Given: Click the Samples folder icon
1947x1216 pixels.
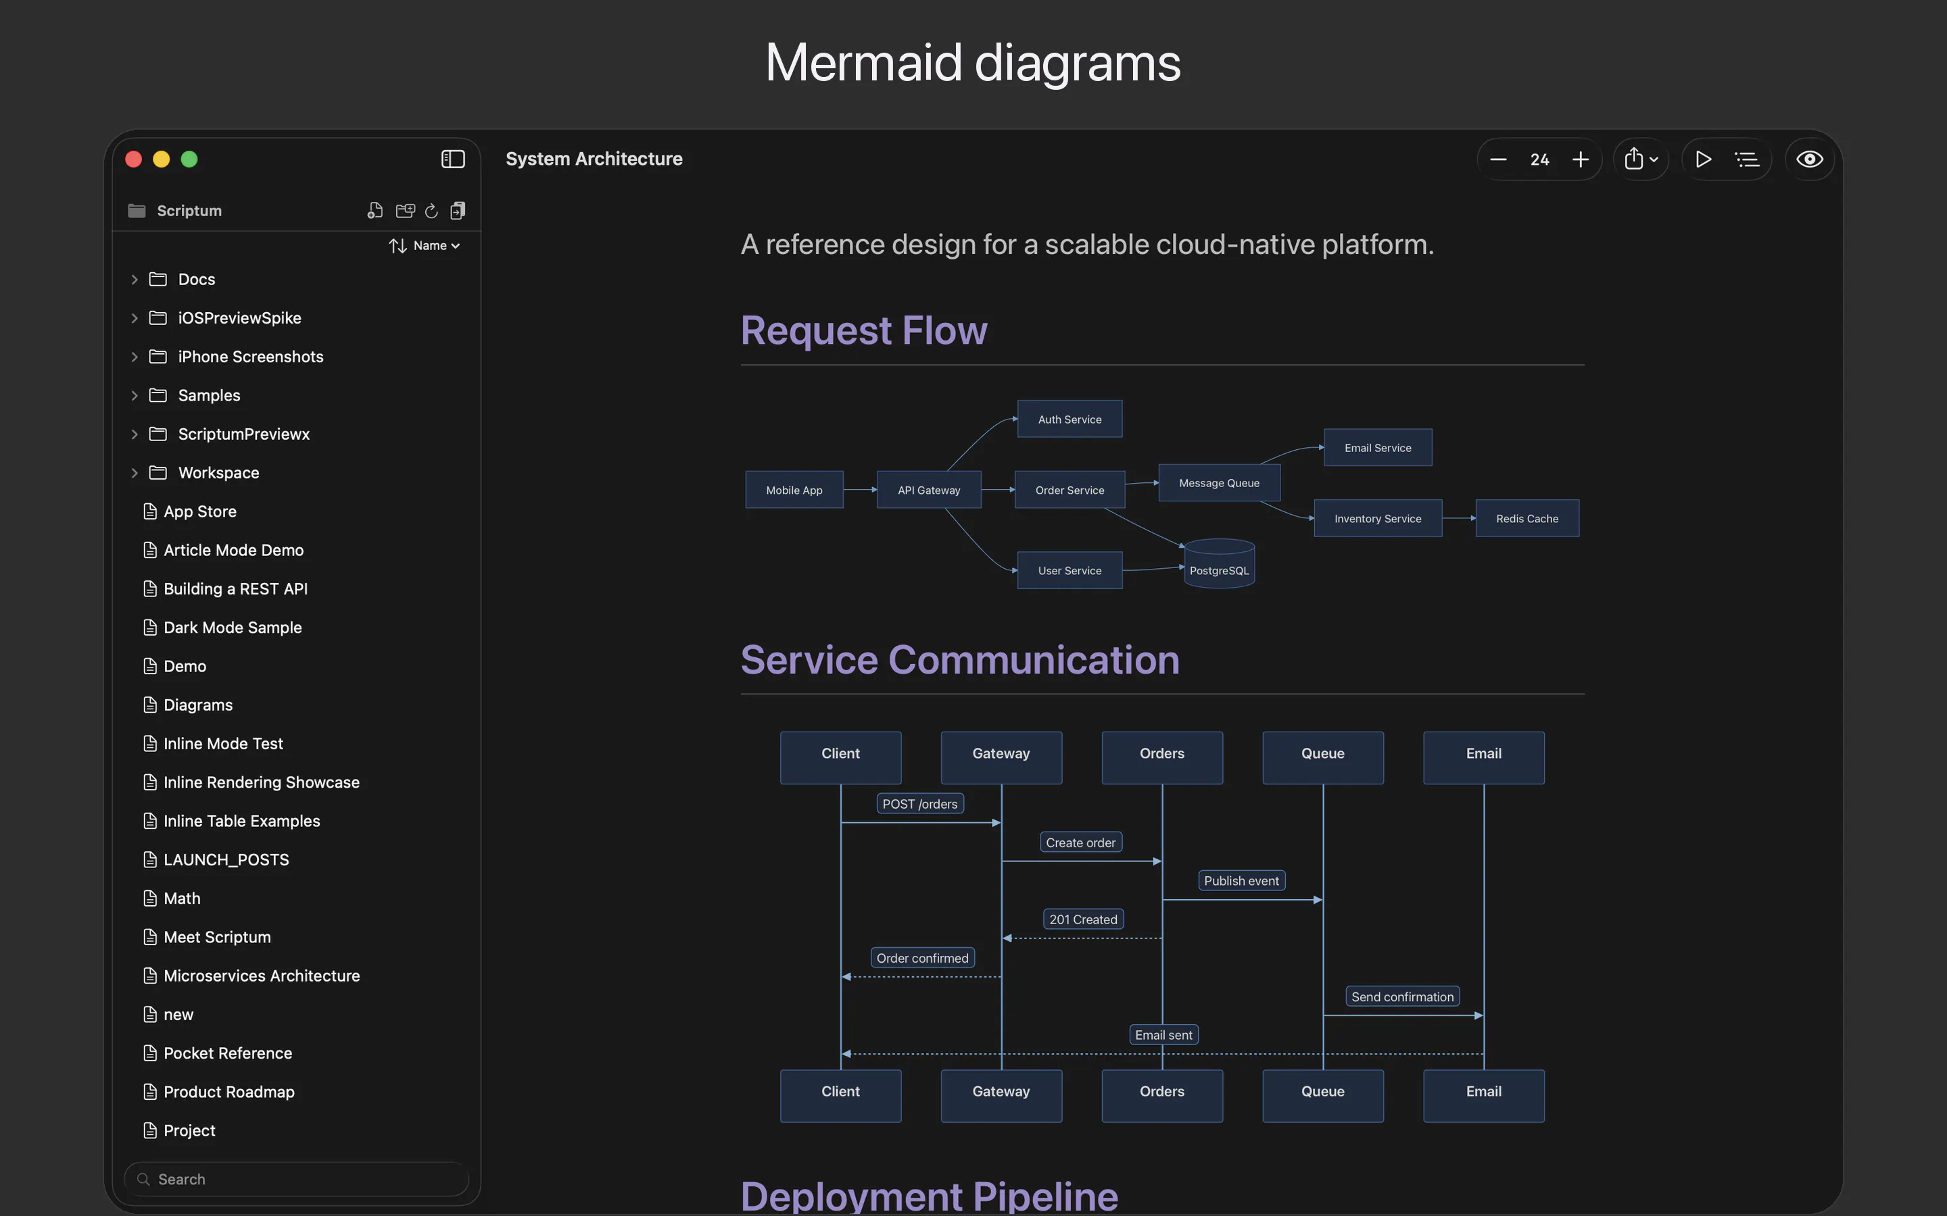Looking at the screenshot, I should tap(158, 395).
